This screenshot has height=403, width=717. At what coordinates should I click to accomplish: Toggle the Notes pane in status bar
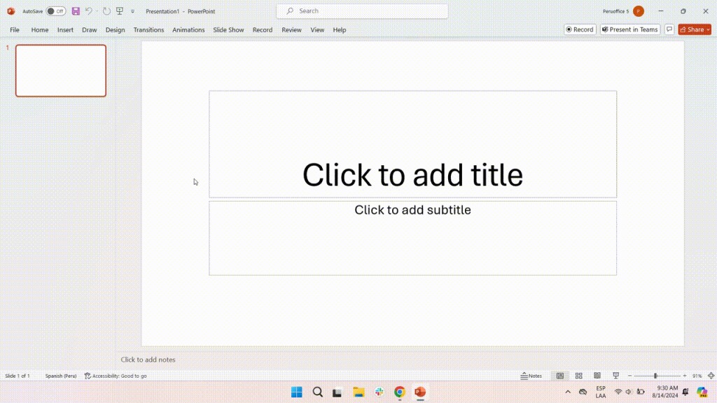(531, 376)
